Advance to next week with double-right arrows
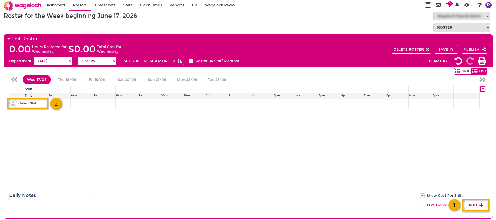The height and width of the screenshot is (220, 496). (x=482, y=80)
